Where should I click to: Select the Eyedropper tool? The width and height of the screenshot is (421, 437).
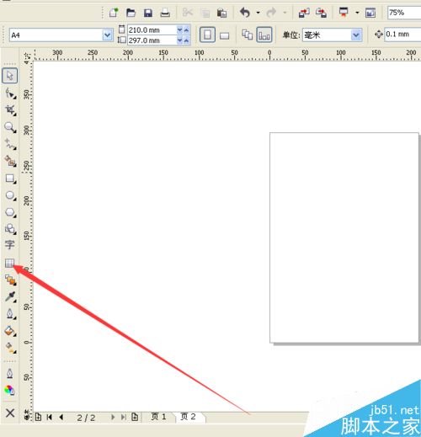click(x=10, y=296)
